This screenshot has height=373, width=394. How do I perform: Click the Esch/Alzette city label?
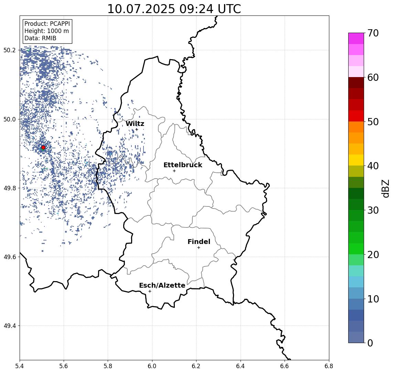(x=162, y=285)
